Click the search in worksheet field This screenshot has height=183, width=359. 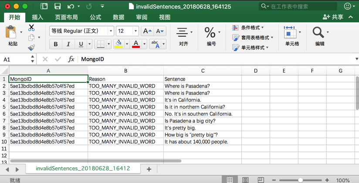point(298,6)
